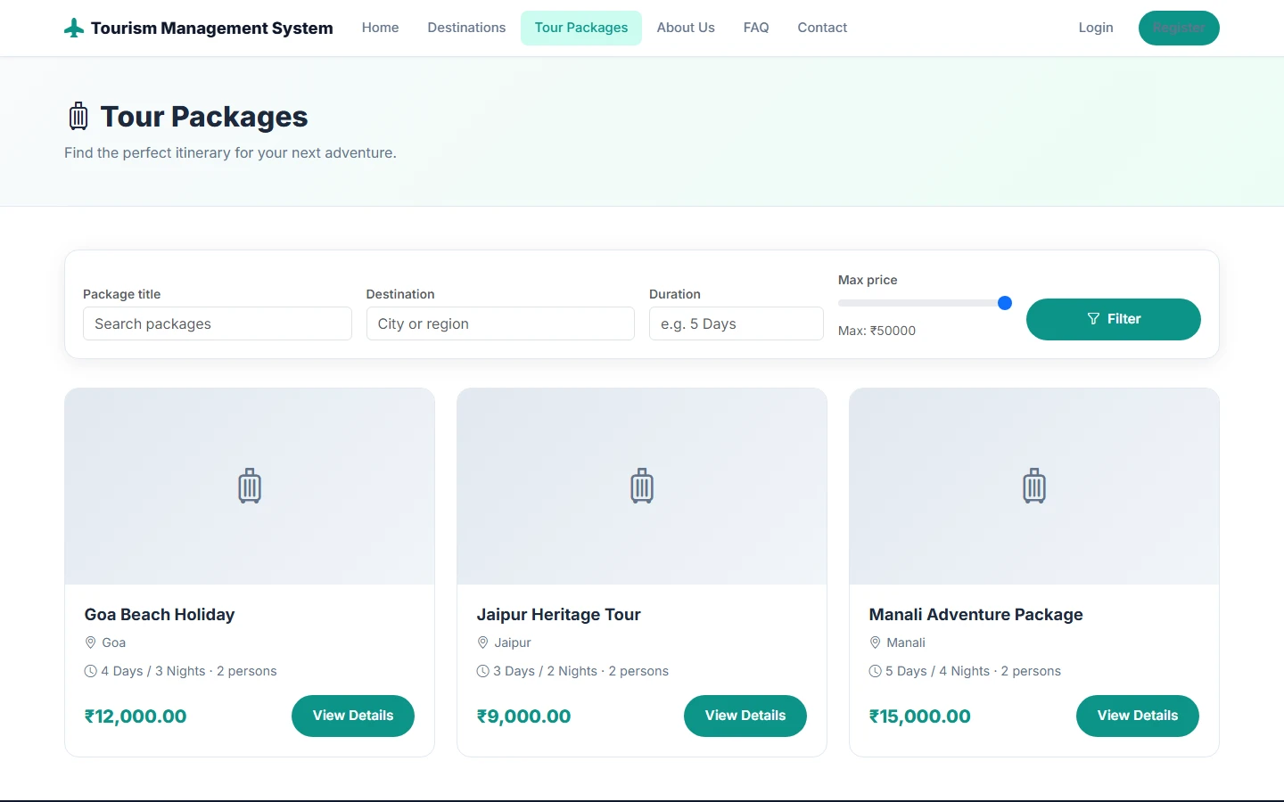Open the Home menu item
The width and height of the screenshot is (1284, 802).
click(x=380, y=28)
